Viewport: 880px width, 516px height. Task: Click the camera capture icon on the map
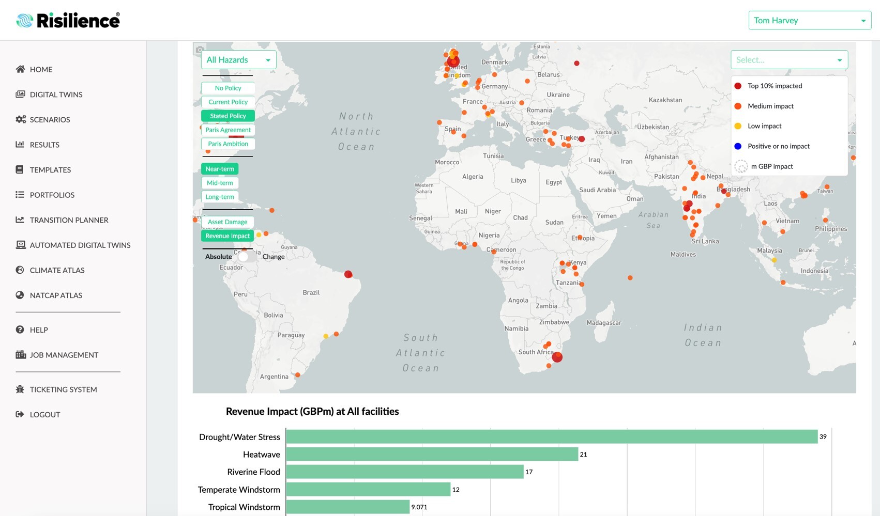tap(199, 49)
